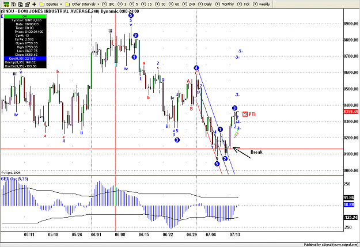
Task: Expand the Other Intervals dropdown arrow
Action: pyautogui.click(x=98, y=5)
